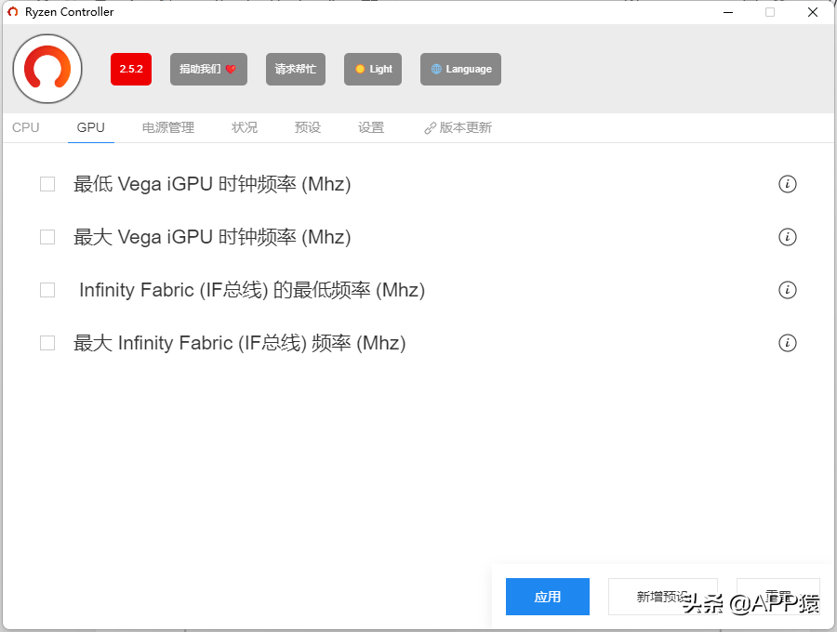Click the 应用 button
837x632 pixels.
point(547,597)
